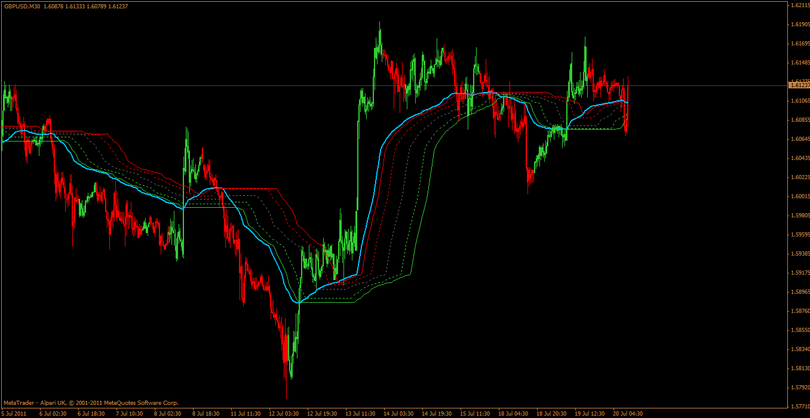Click the 1.60015 price axis label
Viewport: 810px width, 418px height.
pyautogui.click(x=799, y=196)
